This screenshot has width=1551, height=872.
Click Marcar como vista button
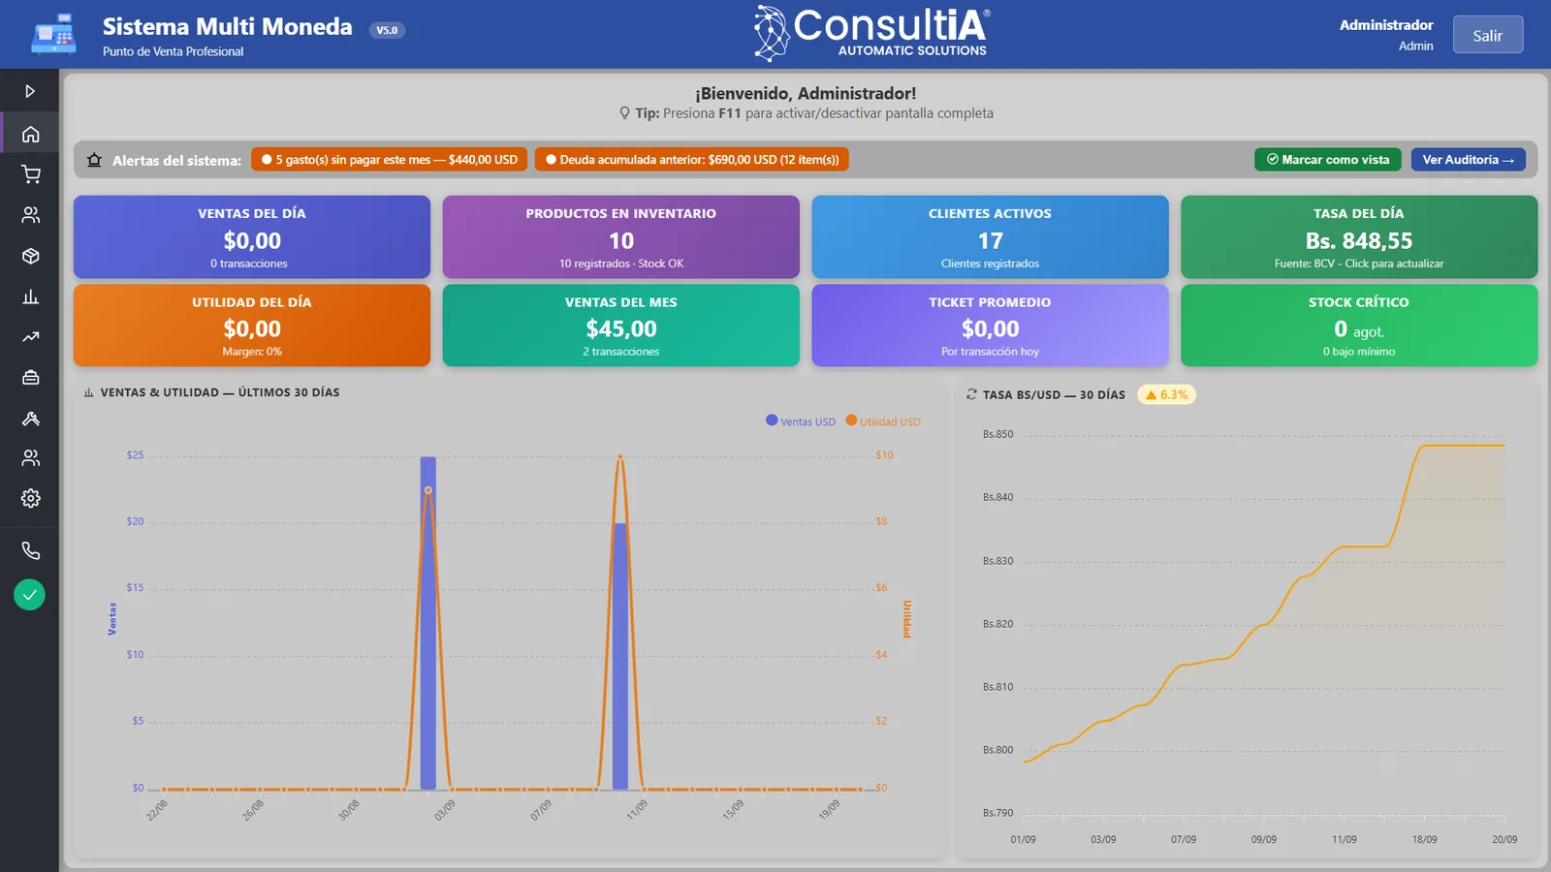coord(1327,160)
